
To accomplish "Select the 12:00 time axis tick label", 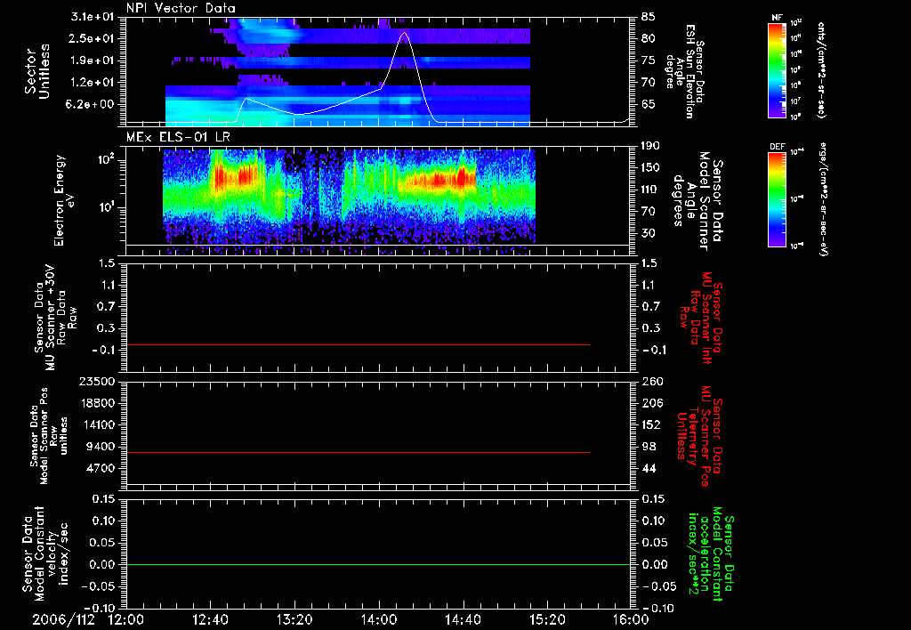I will pos(126,619).
